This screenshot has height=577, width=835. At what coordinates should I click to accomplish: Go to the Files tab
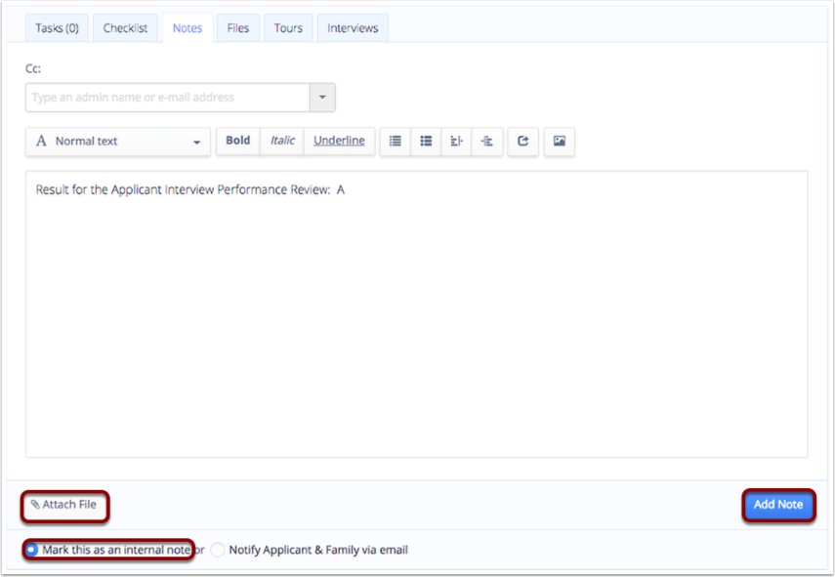point(238,28)
